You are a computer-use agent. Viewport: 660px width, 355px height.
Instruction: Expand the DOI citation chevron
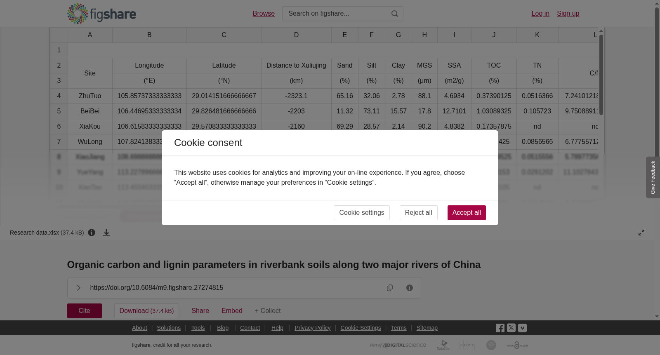click(78, 288)
